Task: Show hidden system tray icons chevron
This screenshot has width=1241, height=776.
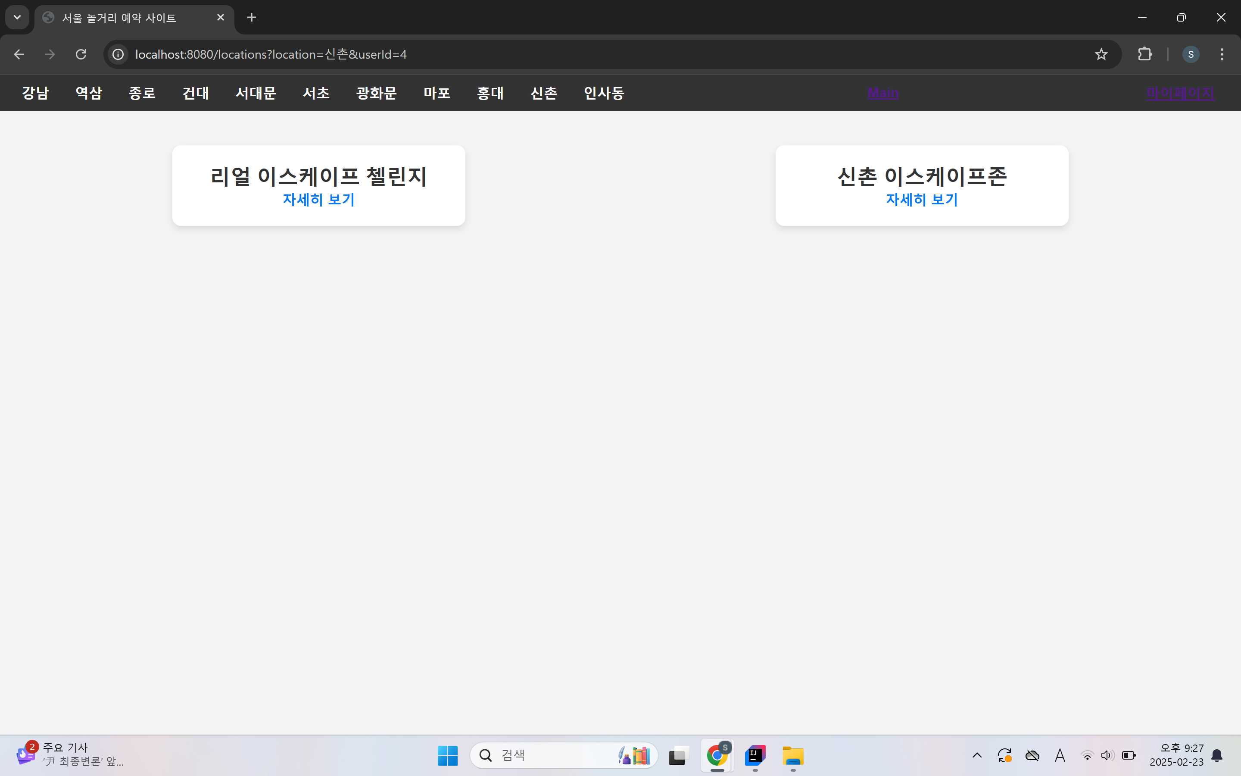Action: point(977,755)
